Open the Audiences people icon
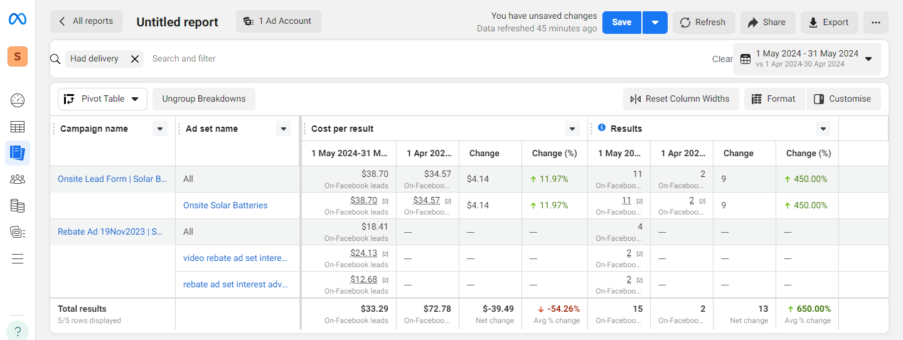Screen dimensions: 903x340 18,179
